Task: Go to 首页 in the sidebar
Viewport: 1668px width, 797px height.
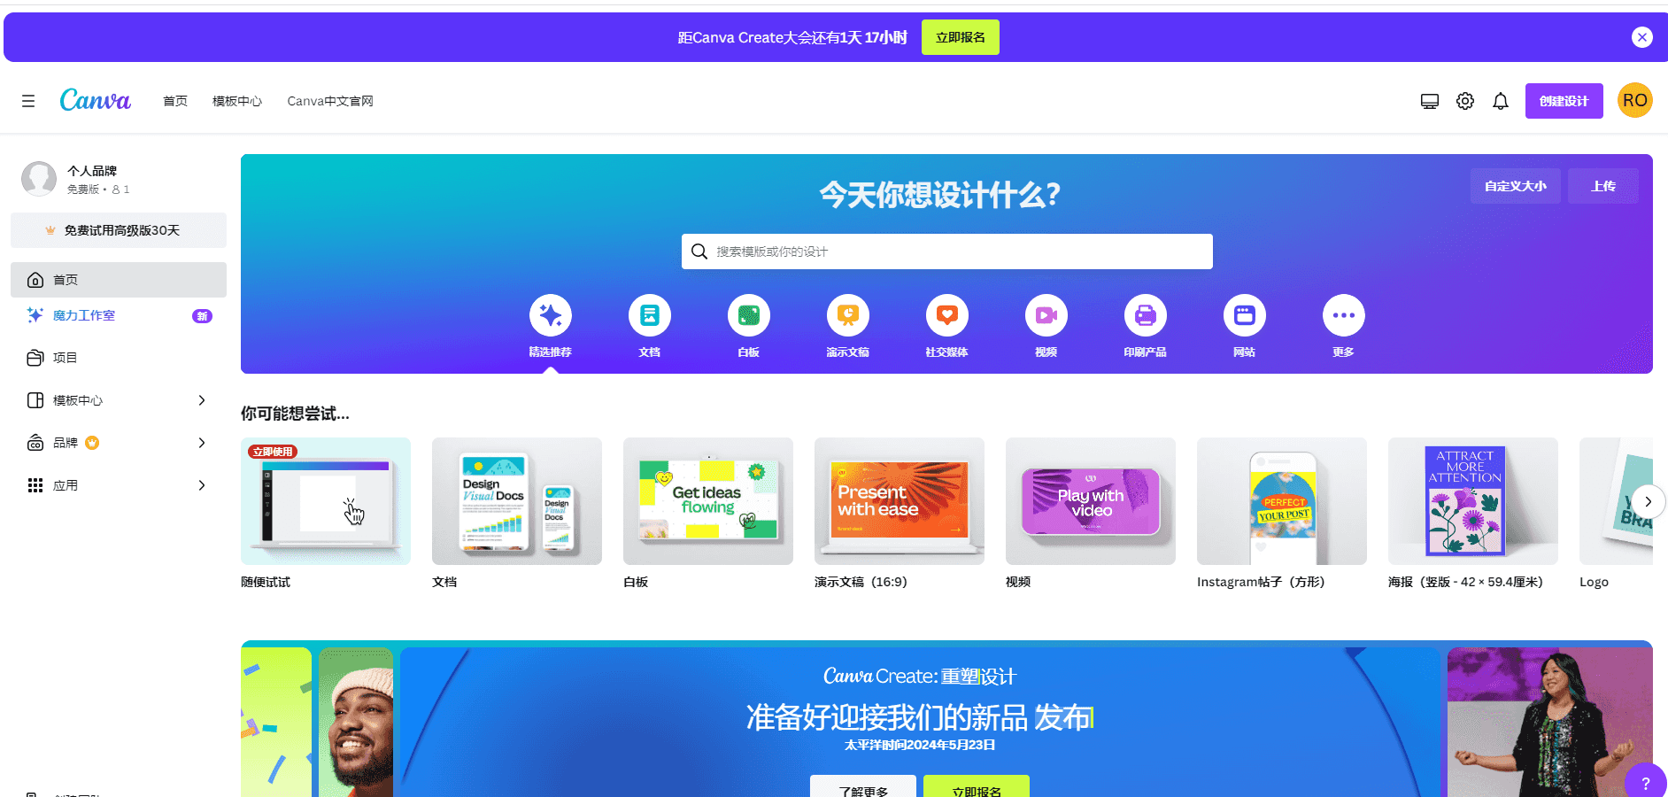Action: (119, 280)
